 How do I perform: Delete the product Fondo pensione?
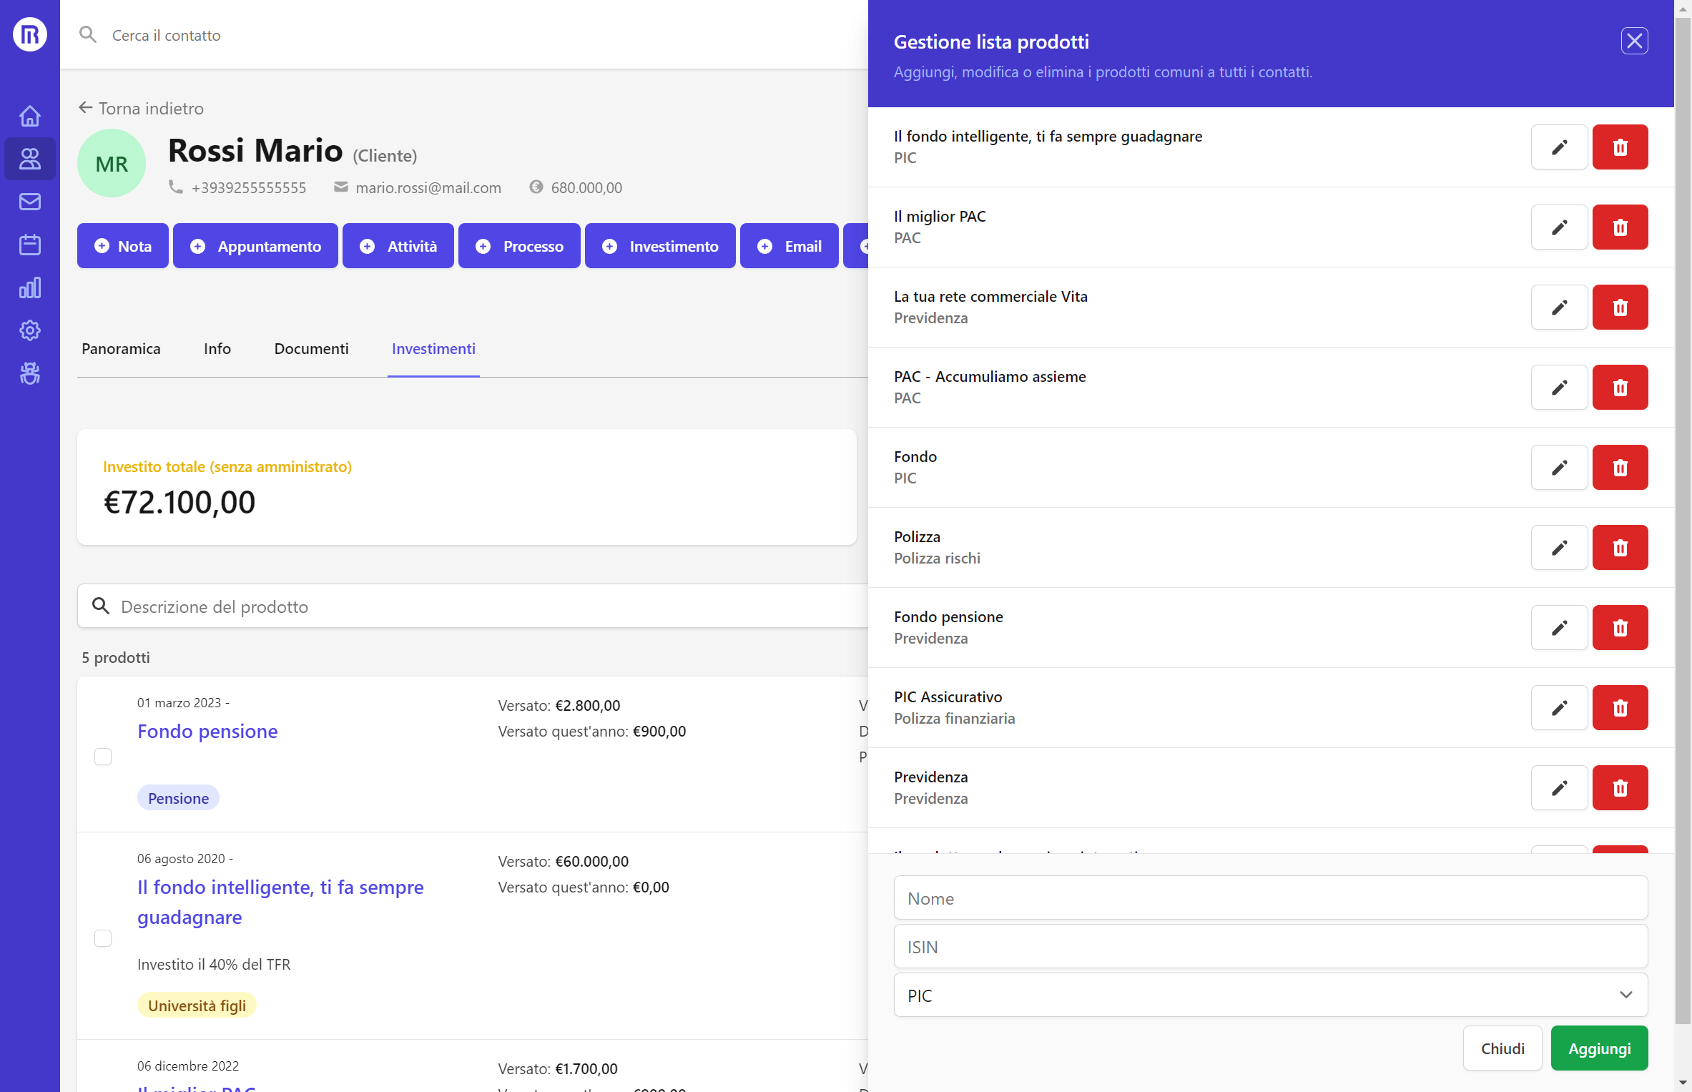pos(1620,627)
